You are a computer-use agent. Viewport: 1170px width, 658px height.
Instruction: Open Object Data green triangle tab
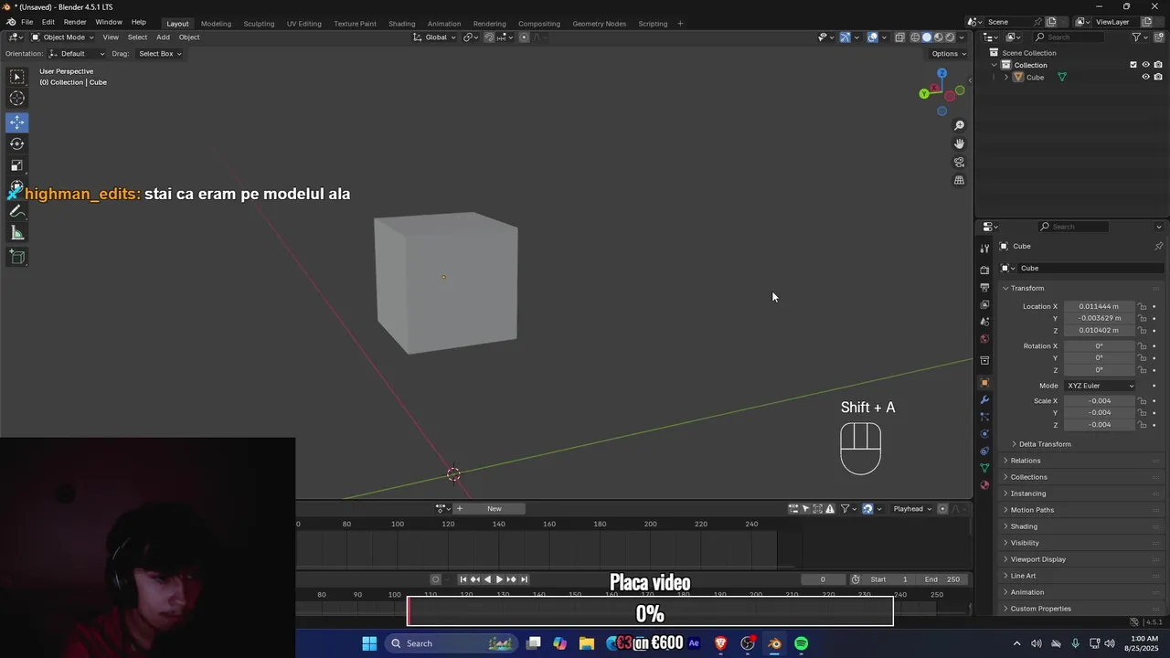pos(984,468)
